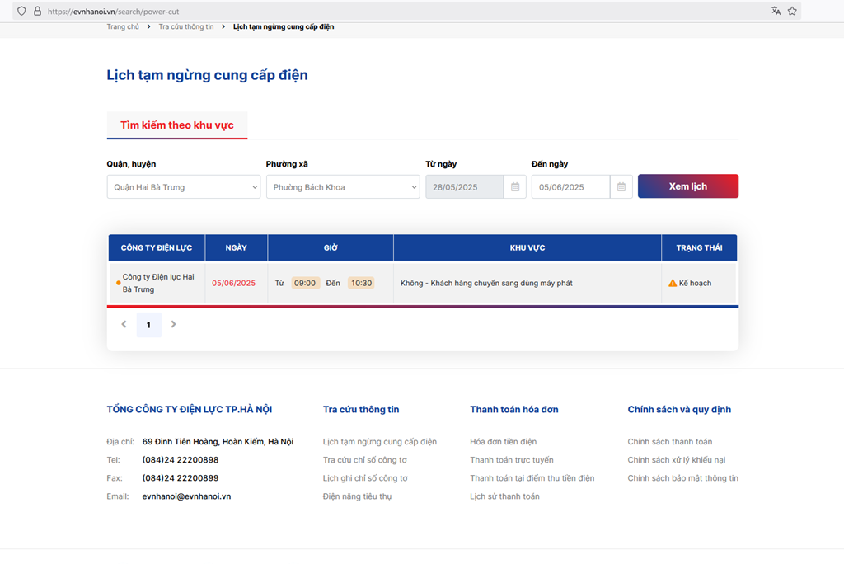The width and height of the screenshot is (844, 564).
Task: Open Chính sách bảo mật thông tin link
Action: [682, 478]
